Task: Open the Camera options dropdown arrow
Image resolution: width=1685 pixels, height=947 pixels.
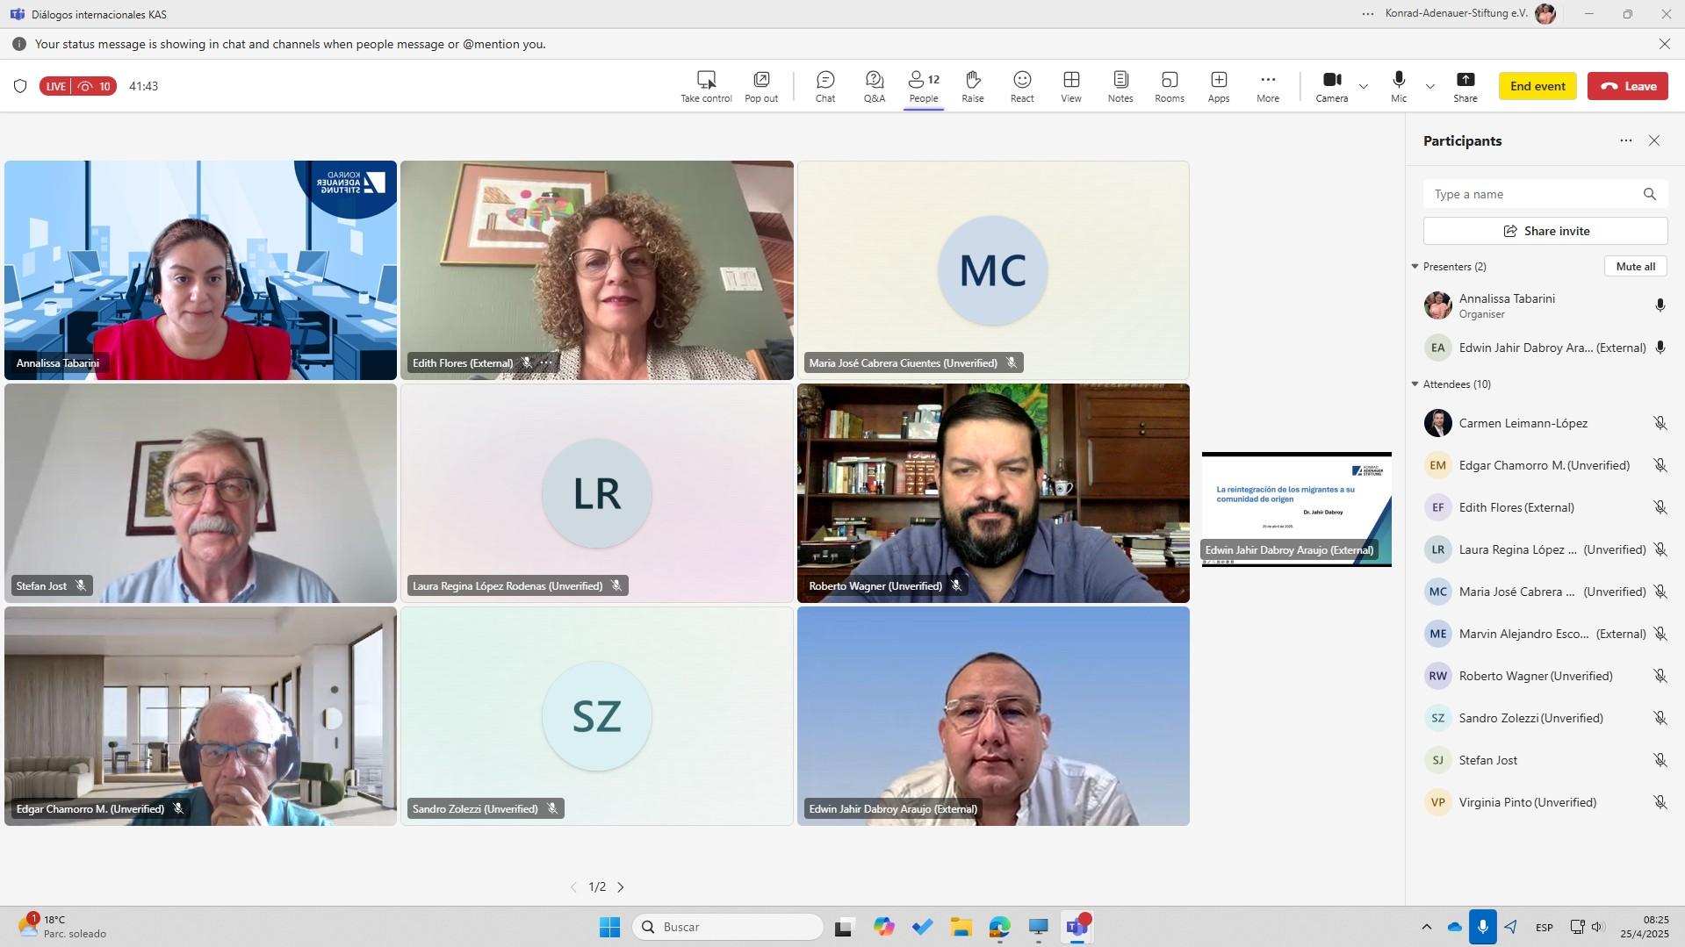Action: click(1363, 86)
